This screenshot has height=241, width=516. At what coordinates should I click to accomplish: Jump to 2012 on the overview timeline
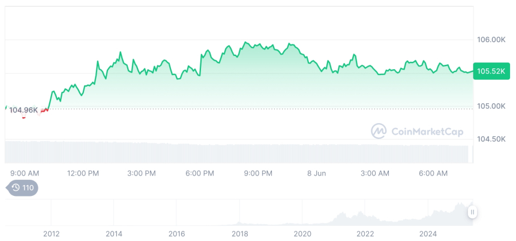pyautogui.click(x=51, y=233)
